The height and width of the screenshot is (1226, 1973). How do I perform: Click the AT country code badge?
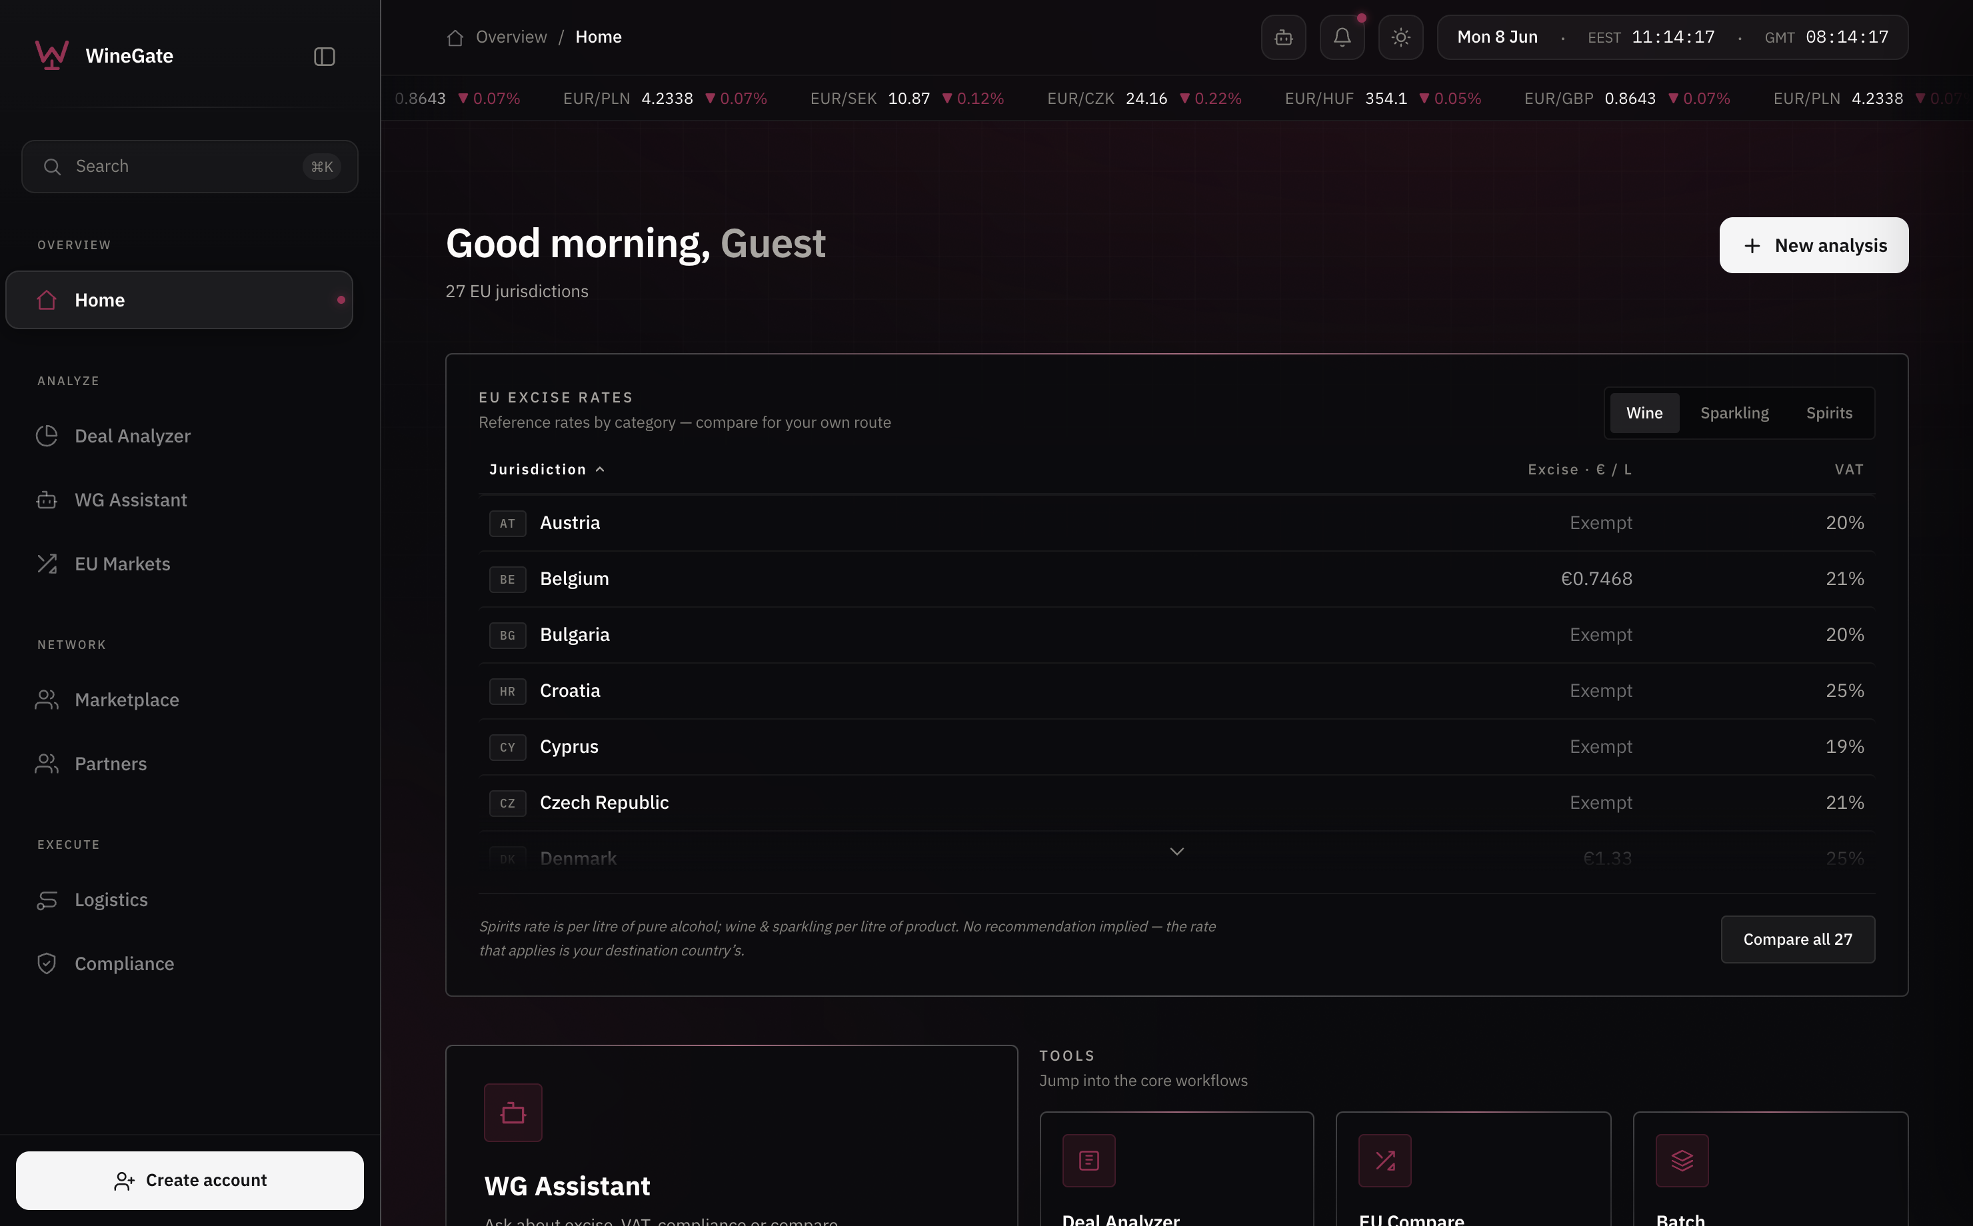click(x=508, y=524)
